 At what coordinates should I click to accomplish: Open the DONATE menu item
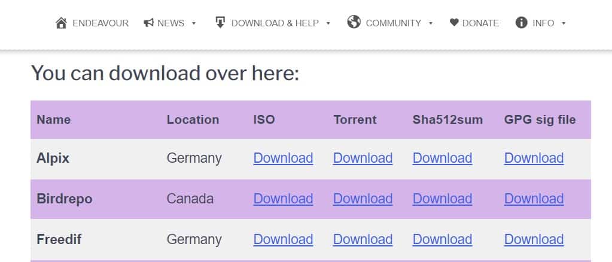coord(480,23)
